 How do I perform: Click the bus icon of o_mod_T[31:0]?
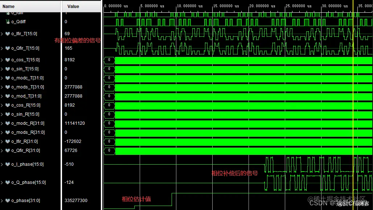8,96
